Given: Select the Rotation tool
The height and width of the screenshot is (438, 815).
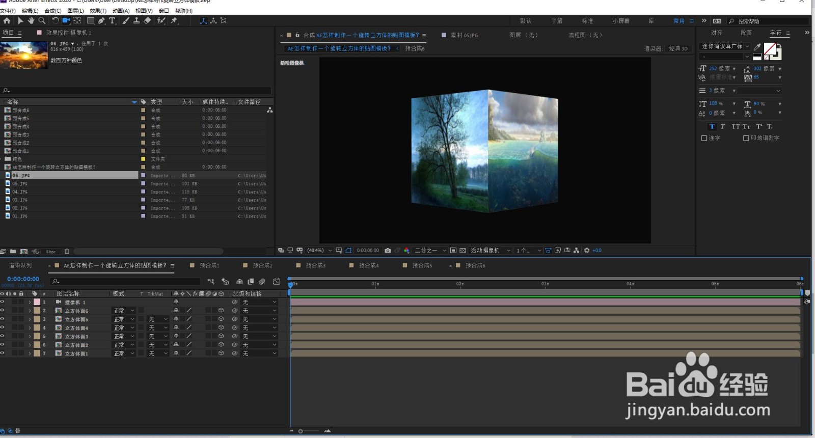Looking at the screenshot, I should tap(56, 21).
